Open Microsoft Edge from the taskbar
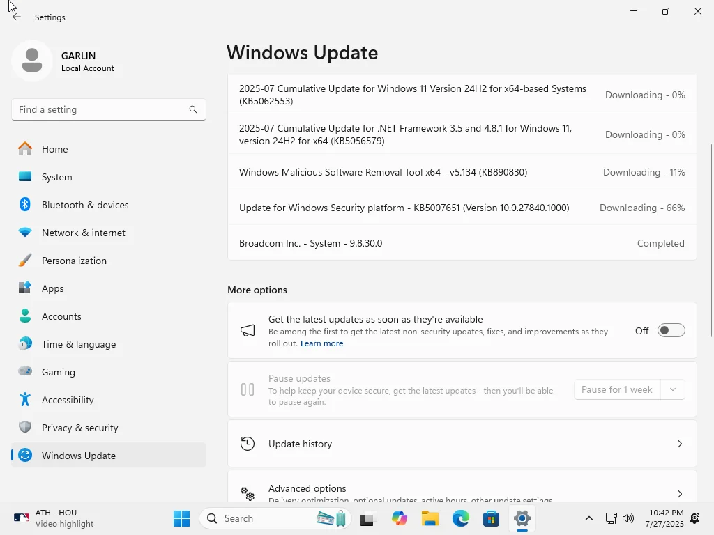 point(460,518)
